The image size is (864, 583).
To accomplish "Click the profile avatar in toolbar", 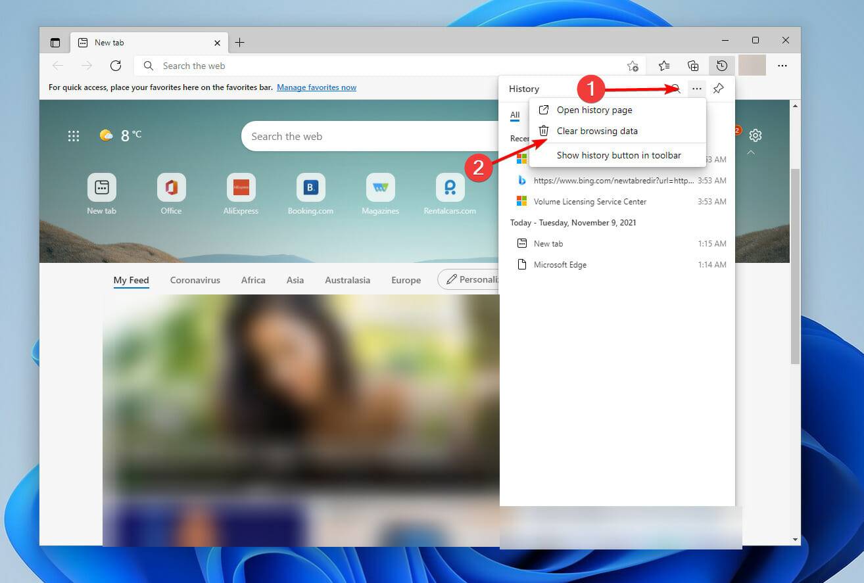I will click(752, 66).
